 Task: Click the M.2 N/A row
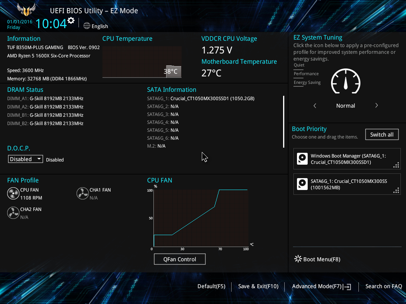pyautogui.click(x=156, y=146)
